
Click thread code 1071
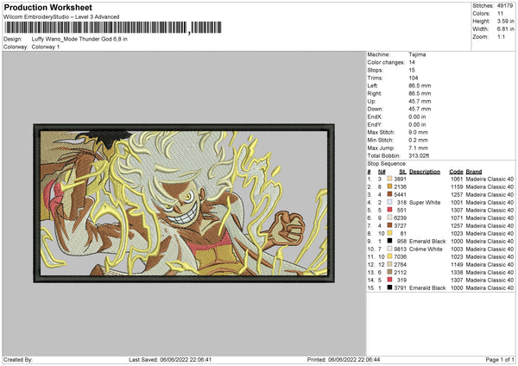(457, 218)
